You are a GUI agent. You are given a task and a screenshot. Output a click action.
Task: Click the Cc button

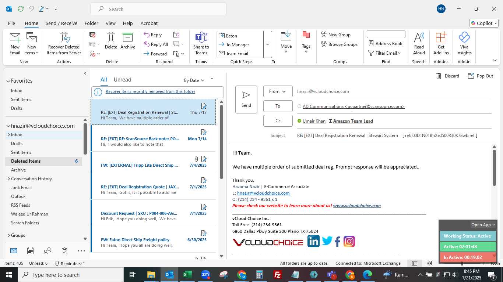pyautogui.click(x=278, y=121)
